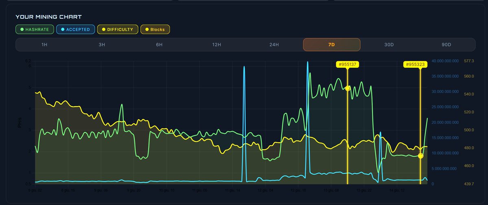Click the 480.0 difficulty axis value
Image resolution: width=488 pixels, height=205 pixels.
pyautogui.click(x=469, y=148)
